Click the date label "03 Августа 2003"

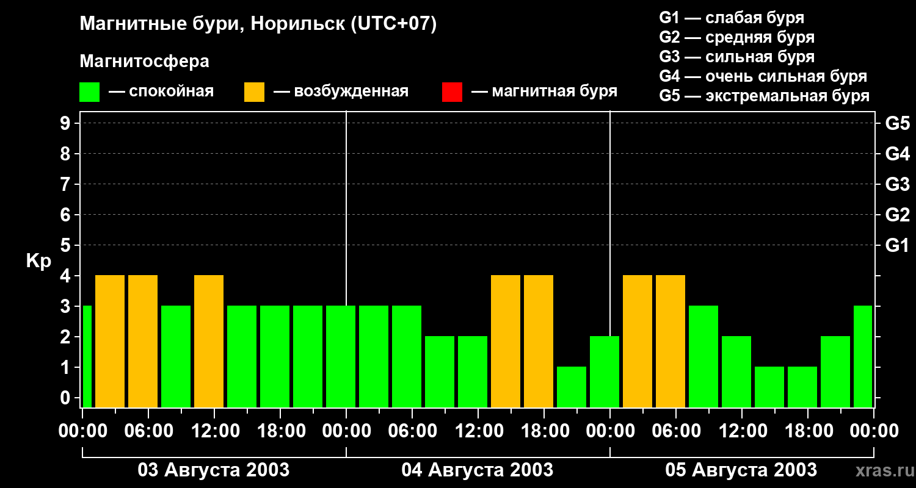tap(214, 470)
